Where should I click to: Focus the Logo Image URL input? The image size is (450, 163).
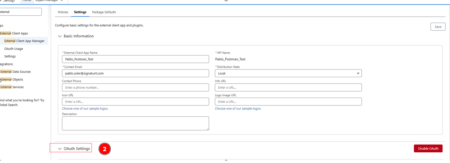click(288, 102)
